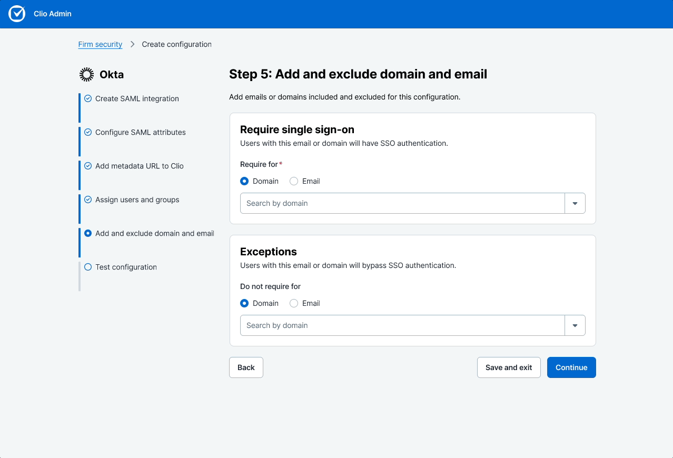Expand the Require single sign-on domain dropdown arrow
The width and height of the screenshot is (673, 458).
click(575, 203)
